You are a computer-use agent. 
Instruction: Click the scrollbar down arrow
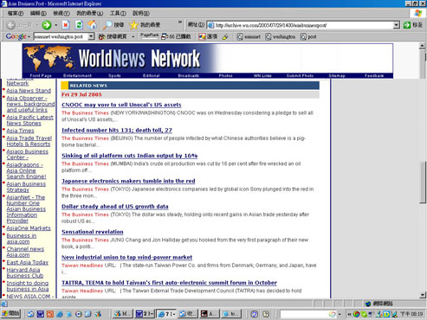click(x=423, y=295)
